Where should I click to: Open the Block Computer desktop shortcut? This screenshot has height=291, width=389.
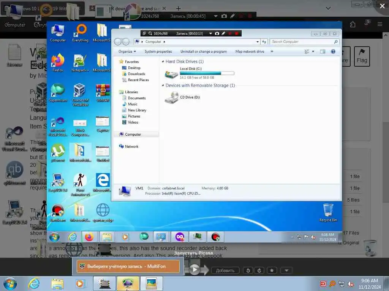(80, 127)
